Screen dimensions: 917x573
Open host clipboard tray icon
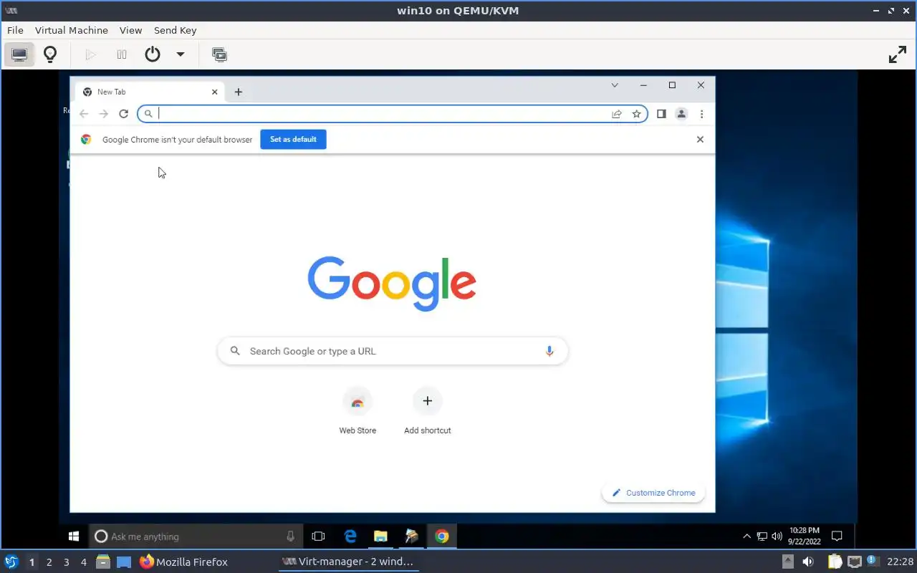[835, 562]
